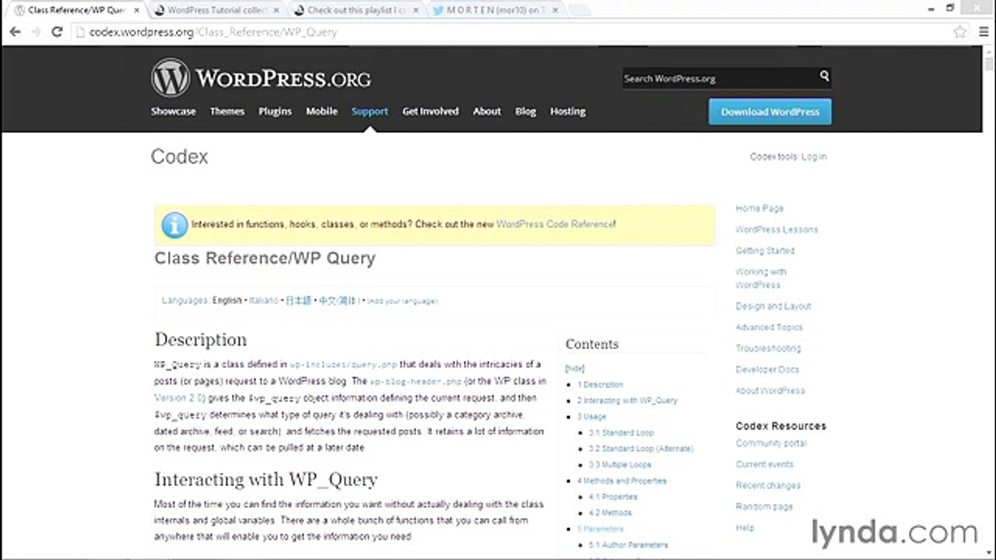Open the Blog menu item
The image size is (996, 560).
click(x=525, y=111)
